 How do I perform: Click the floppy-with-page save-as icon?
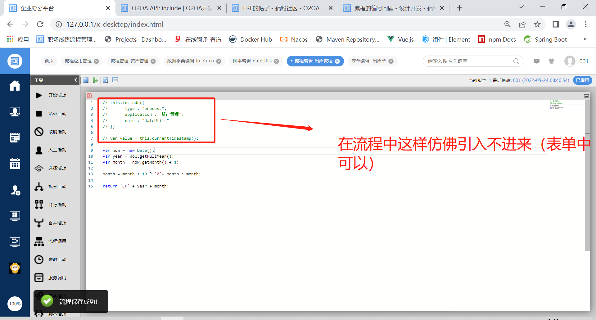(106, 80)
